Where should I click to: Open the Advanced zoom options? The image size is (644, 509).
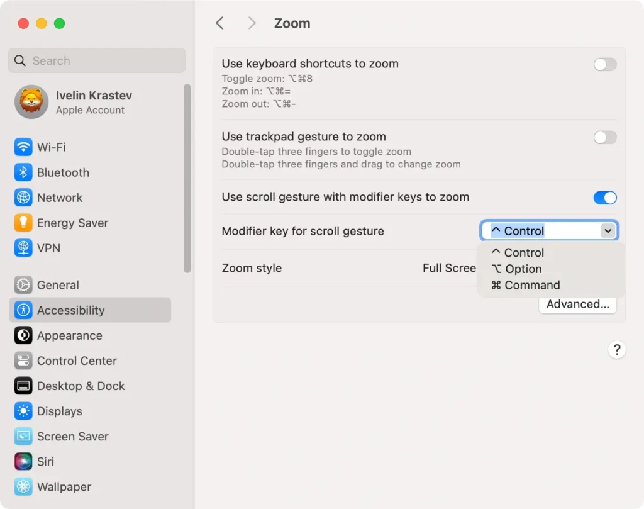tap(577, 305)
